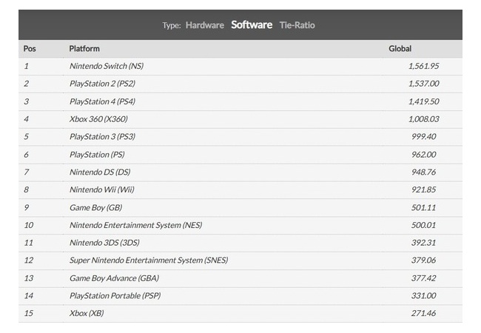This screenshot has width=481, height=333.
Task: Open the Nintendo Entertainment System (NES) entry
Action: [x=135, y=225]
